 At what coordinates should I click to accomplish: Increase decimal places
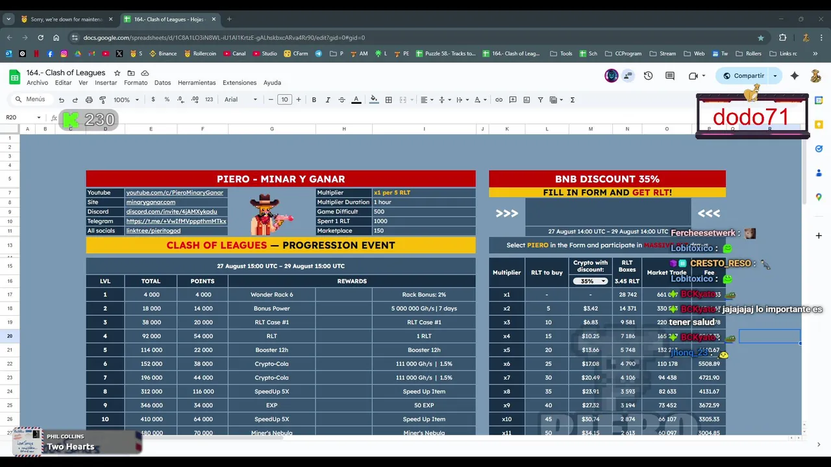point(195,100)
